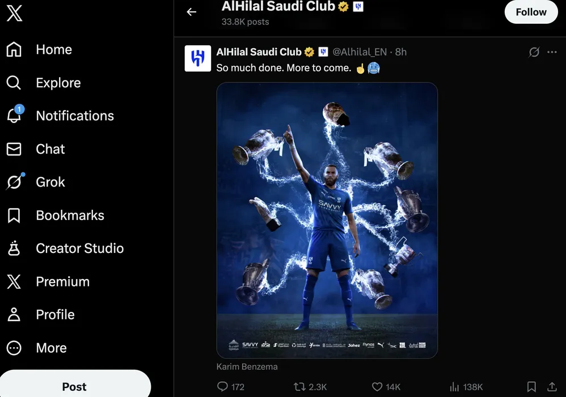Share the post via the share icon
The width and height of the screenshot is (566, 397).
[551, 387]
